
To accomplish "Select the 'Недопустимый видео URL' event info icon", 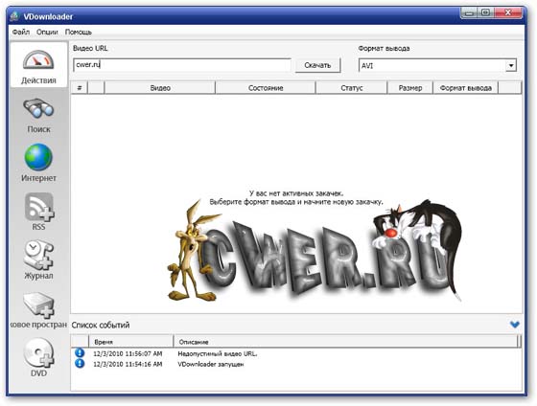I will [80, 353].
